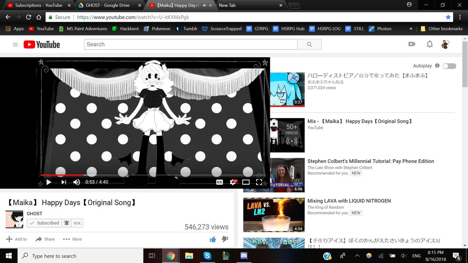Viewport: 468px width, 263px height.
Task: Open the ハローディストピア video thumbnail
Action: click(x=287, y=90)
